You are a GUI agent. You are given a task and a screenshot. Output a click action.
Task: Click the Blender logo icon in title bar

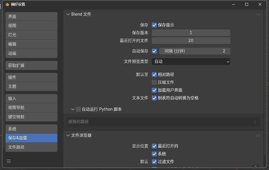[x=7, y=4]
